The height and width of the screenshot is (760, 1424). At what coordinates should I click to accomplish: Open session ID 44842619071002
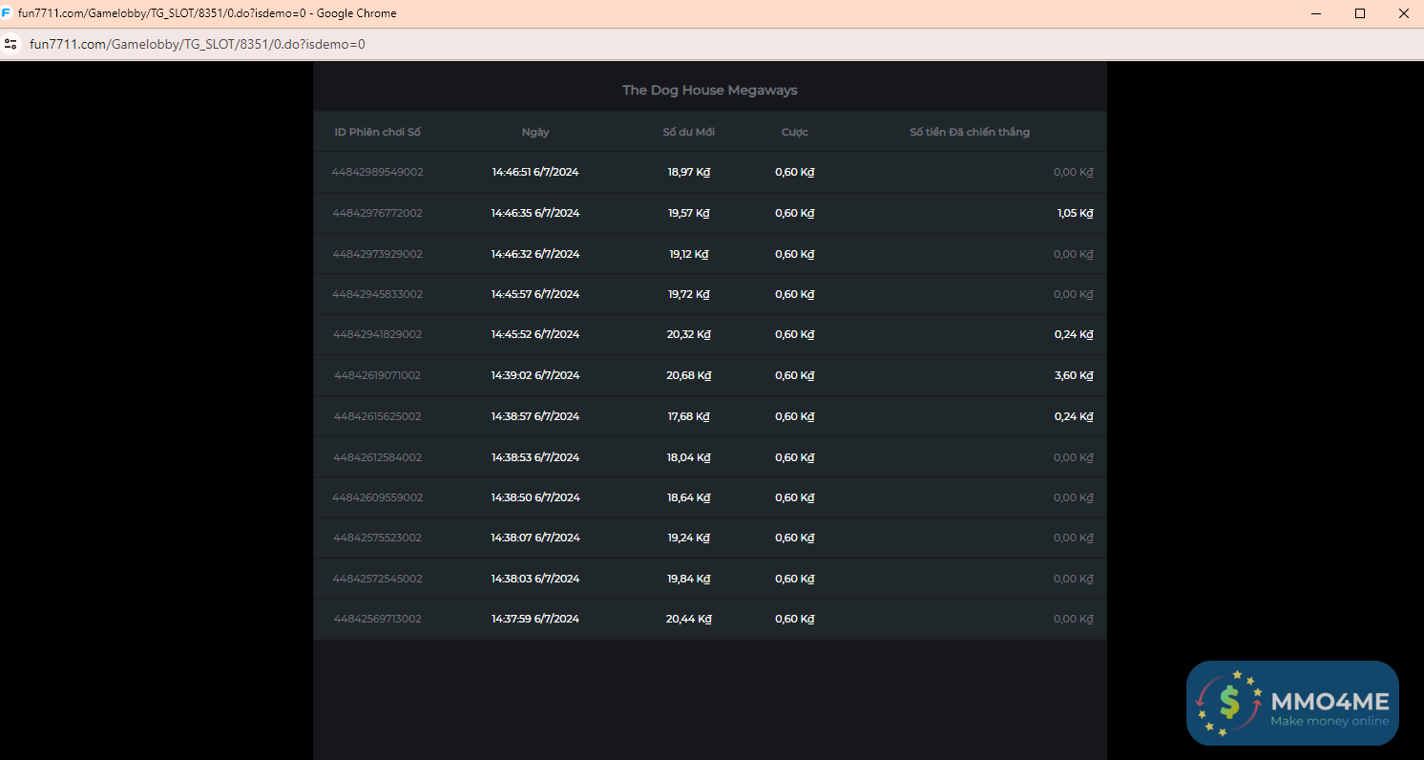378,375
